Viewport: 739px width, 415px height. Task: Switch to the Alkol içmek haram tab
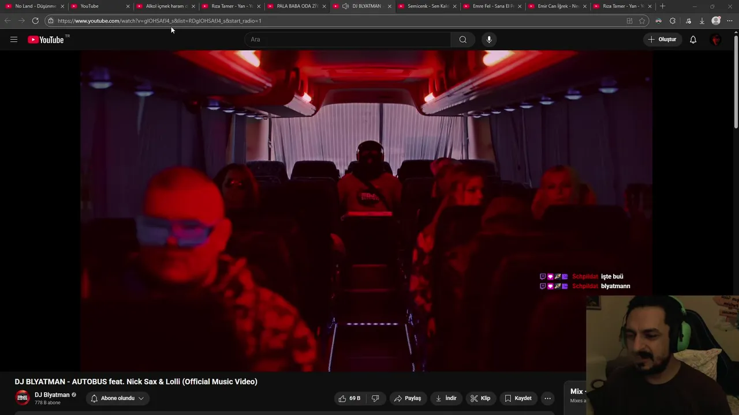pyautogui.click(x=165, y=6)
